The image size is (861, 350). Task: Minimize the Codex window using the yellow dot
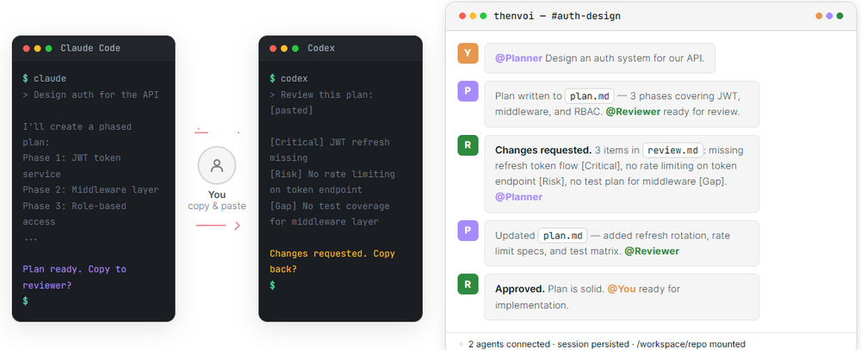[x=284, y=48]
